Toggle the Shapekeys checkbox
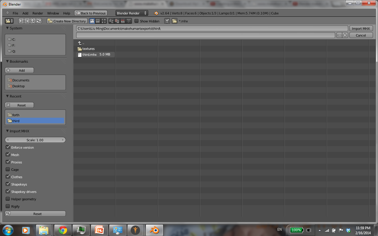This screenshot has height=236, width=378. [x=8, y=184]
